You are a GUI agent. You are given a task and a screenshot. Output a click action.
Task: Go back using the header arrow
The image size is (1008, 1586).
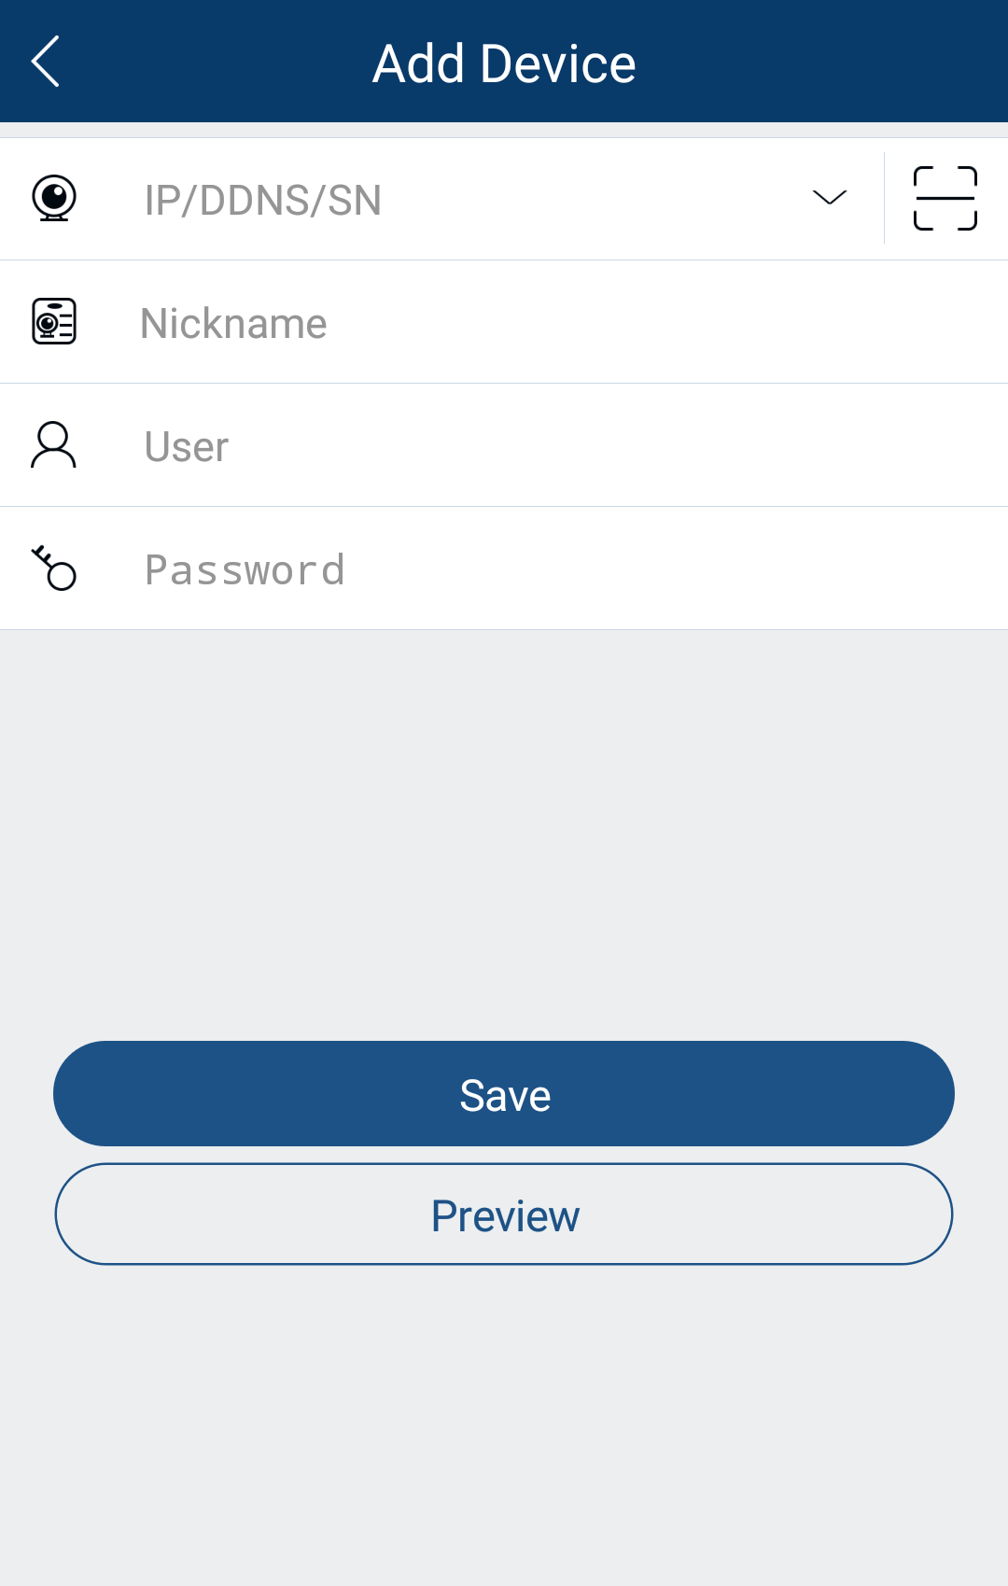pyautogui.click(x=46, y=62)
